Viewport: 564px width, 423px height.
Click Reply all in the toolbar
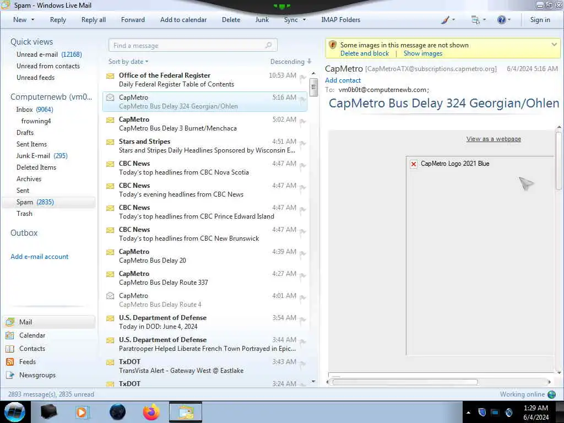tap(94, 20)
